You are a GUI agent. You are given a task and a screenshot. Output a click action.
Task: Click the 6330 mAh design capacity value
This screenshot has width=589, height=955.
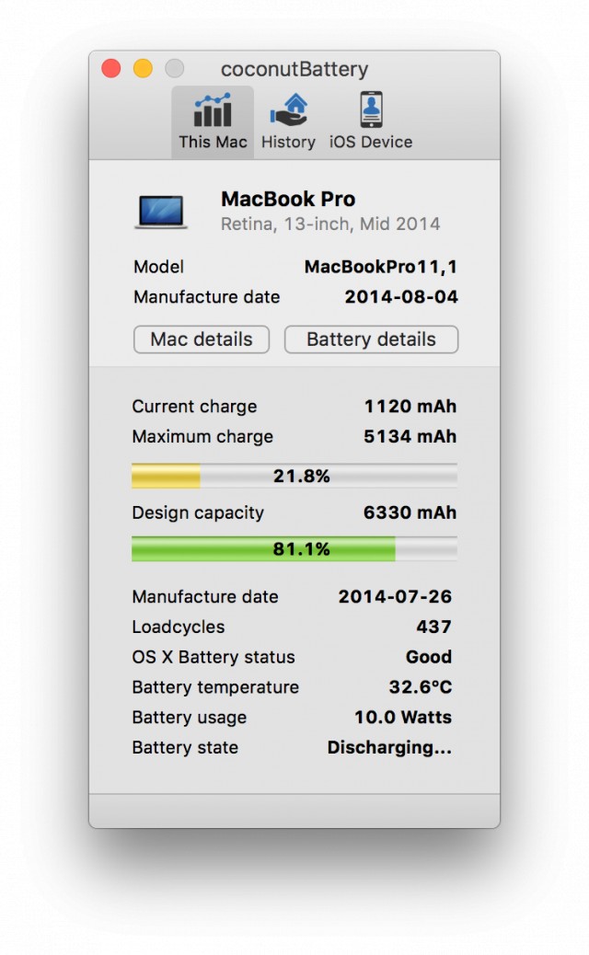point(410,512)
